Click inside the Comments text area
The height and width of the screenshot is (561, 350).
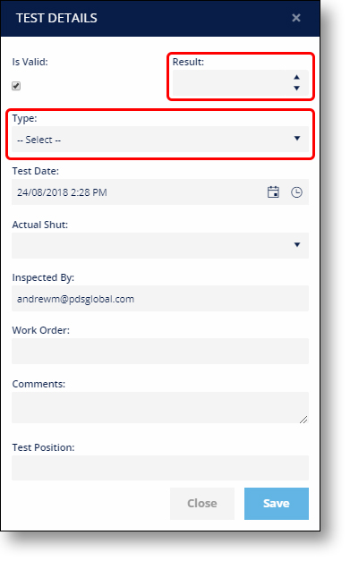click(160, 407)
